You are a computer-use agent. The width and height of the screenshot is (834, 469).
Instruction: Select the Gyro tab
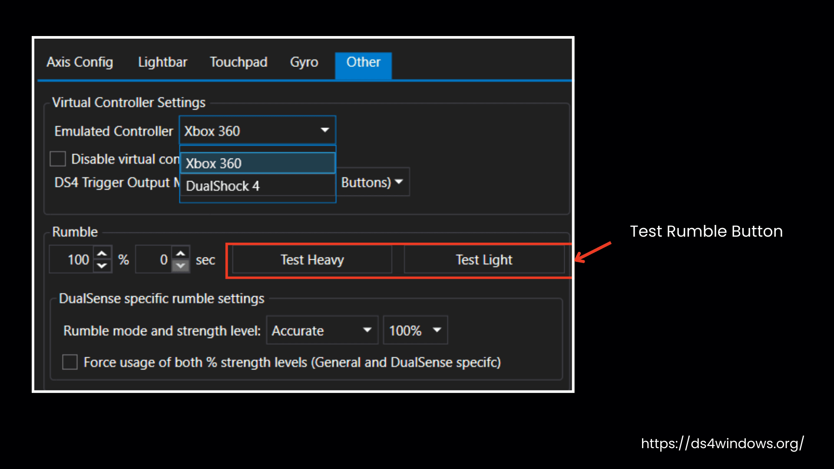pos(304,63)
